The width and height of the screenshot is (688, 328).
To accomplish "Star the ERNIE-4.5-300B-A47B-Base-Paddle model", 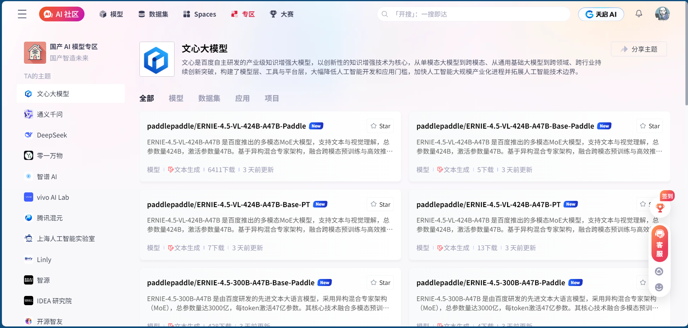I will (x=380, y=283).
